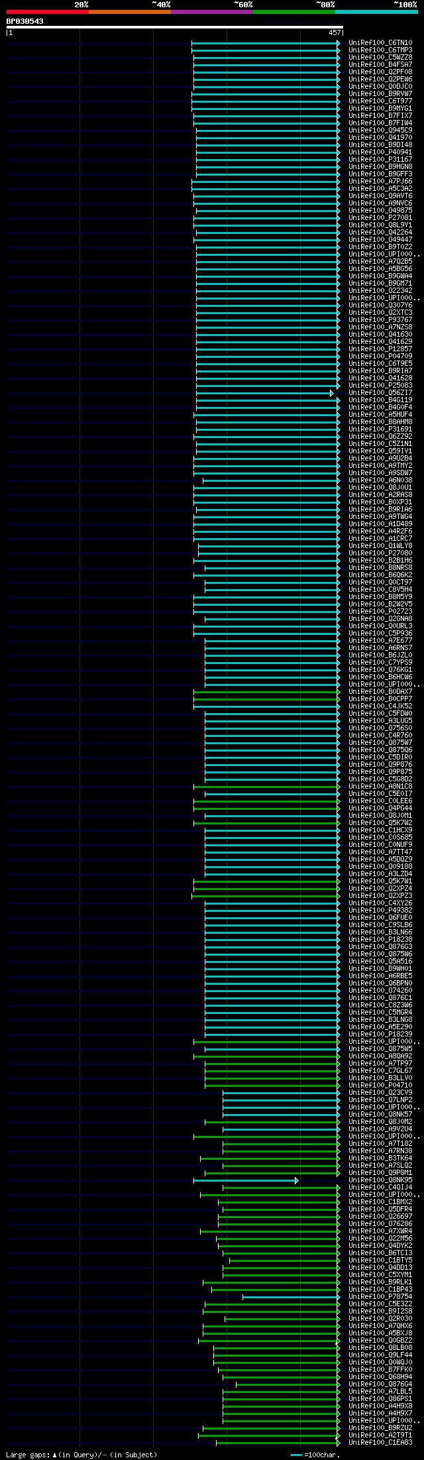
Task: Click the label UniRef100_Q0GBZ2
Action: (380, 1340)
